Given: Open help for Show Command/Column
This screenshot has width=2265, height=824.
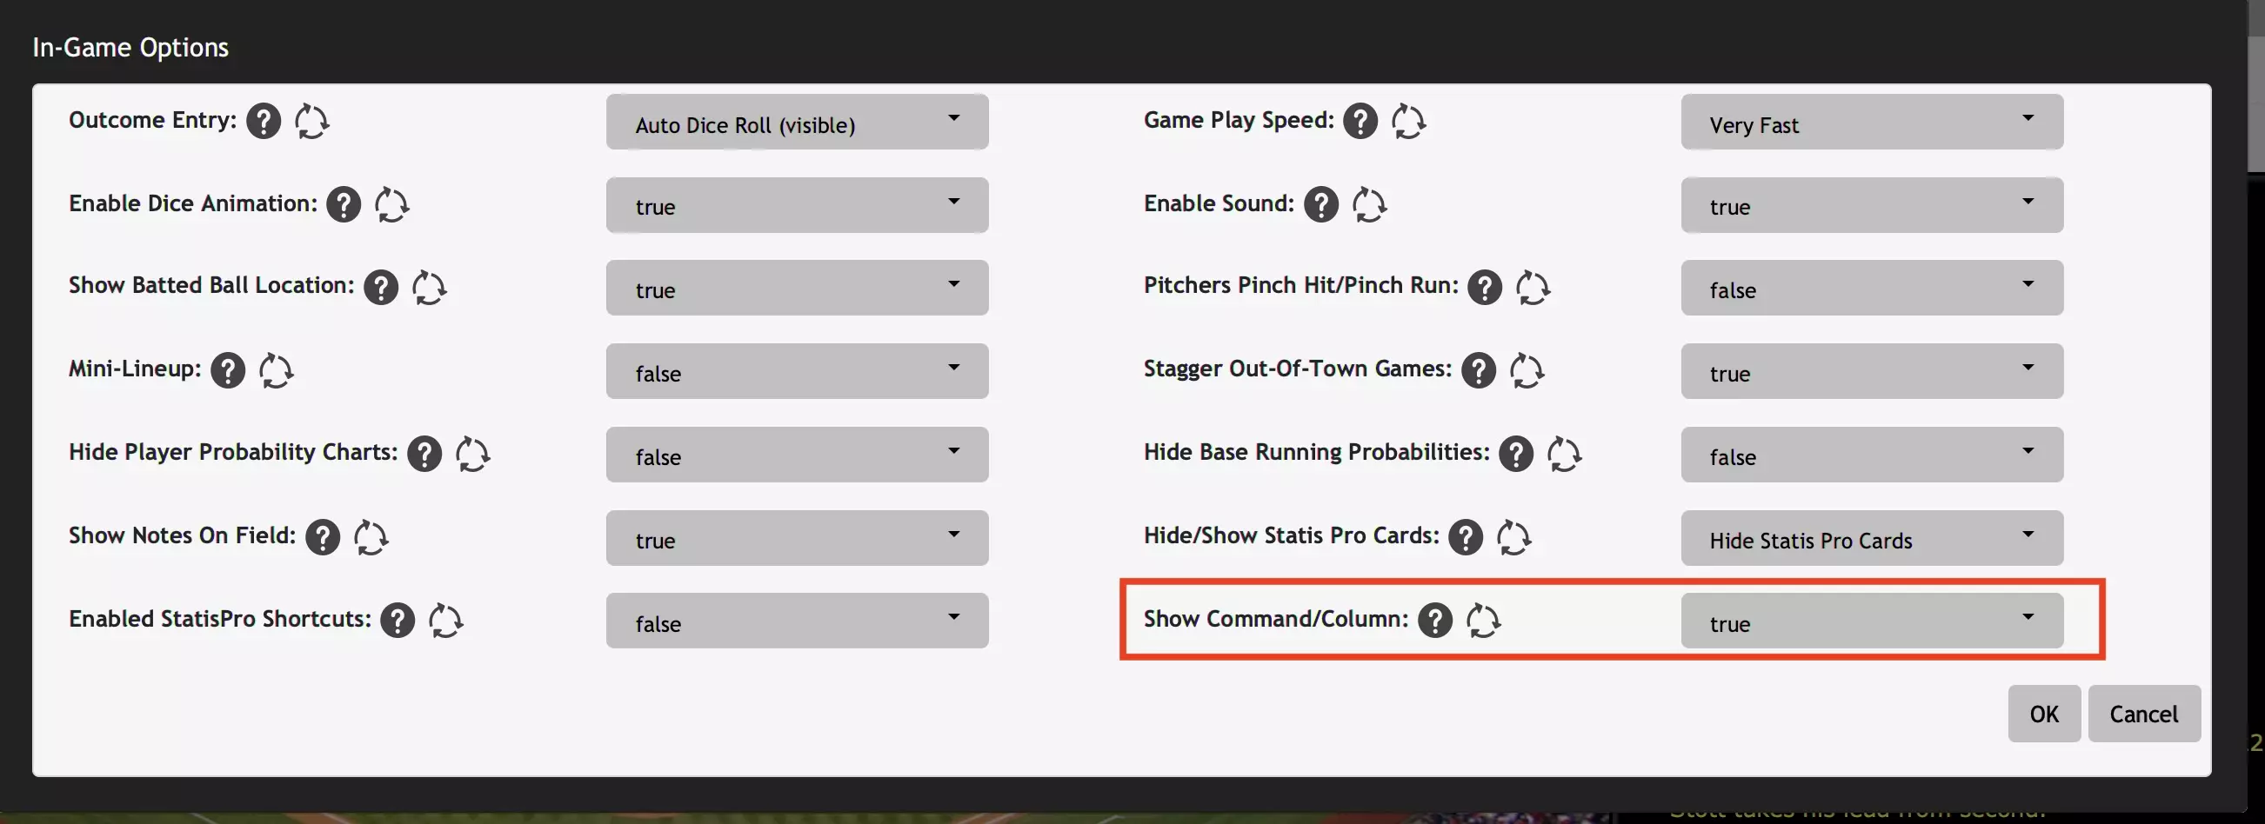Looking at the screenshot, I should coord(1435,621).
